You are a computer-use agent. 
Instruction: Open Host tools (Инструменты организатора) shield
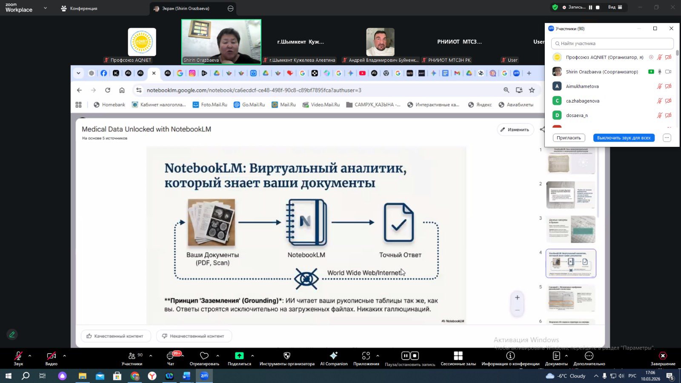(x=287, y=356)
